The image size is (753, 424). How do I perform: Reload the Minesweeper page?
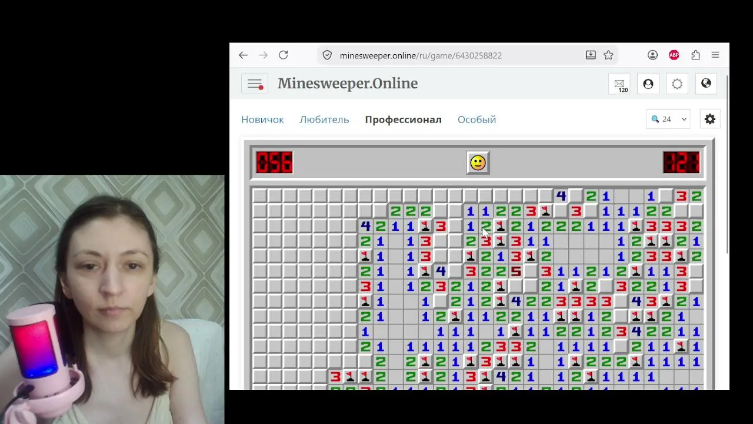pos(284,55)
